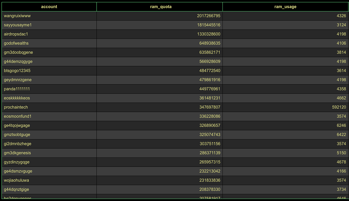Click ram_quota value 1330328600

pyautogui.click(x=209, y=34)
